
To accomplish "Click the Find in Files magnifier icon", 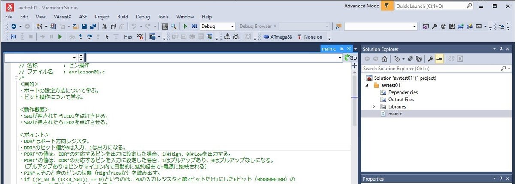I will click(x=173, y=26).
